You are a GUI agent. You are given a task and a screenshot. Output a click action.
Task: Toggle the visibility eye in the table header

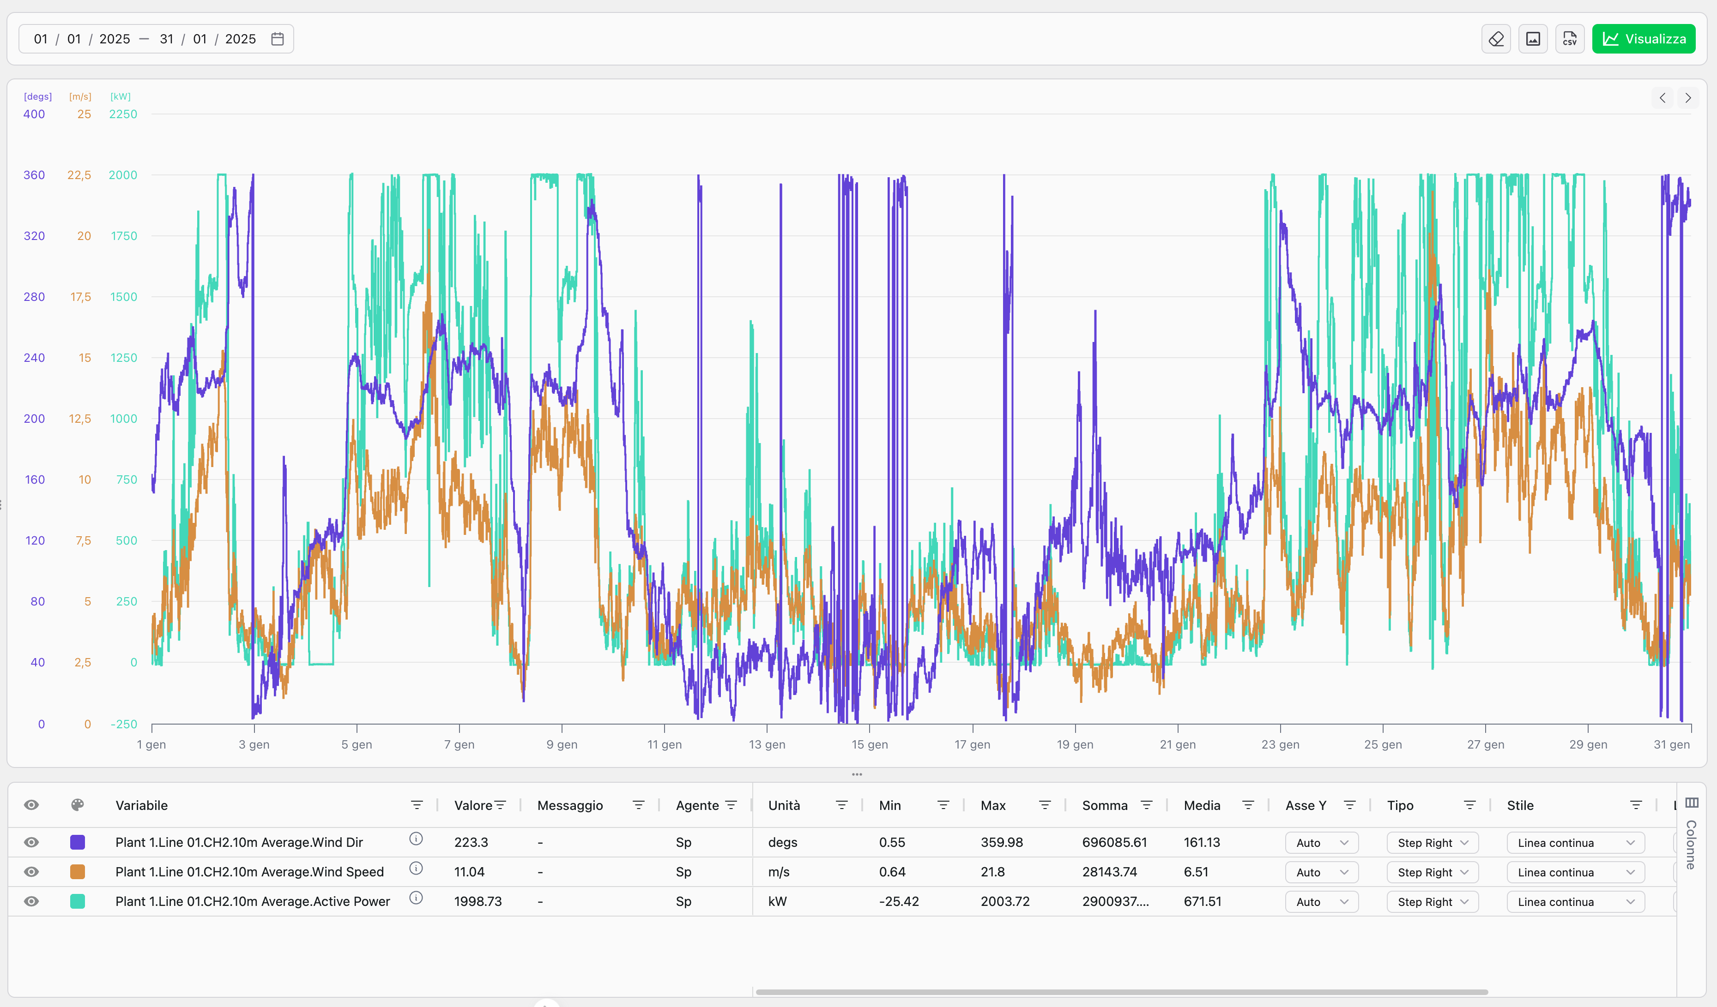[x=32, y=805]
